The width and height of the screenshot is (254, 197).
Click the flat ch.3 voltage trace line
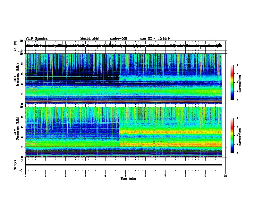(x=124, y=165)
